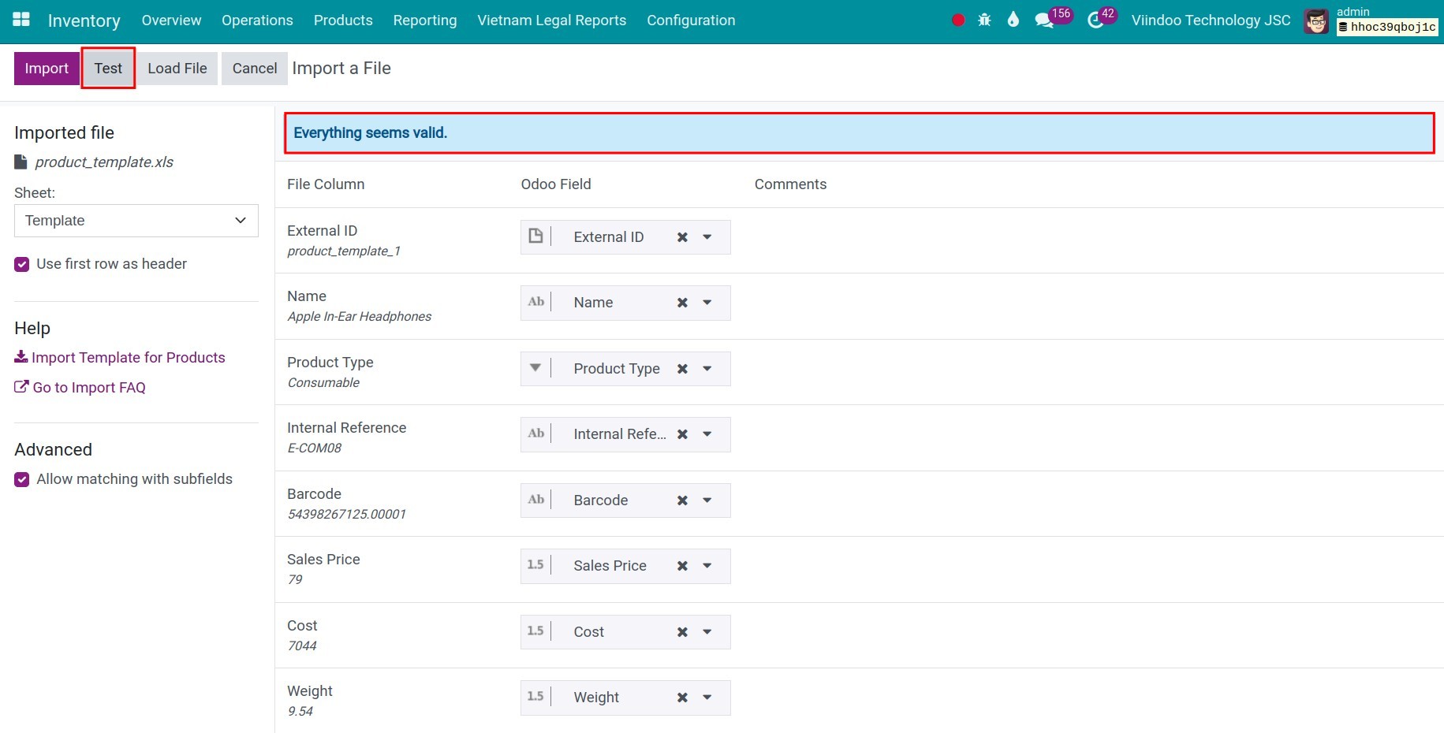The height and width of the screenshot is (733, 1444).
Task: Open the Operations menu
Action: point(257,20)
